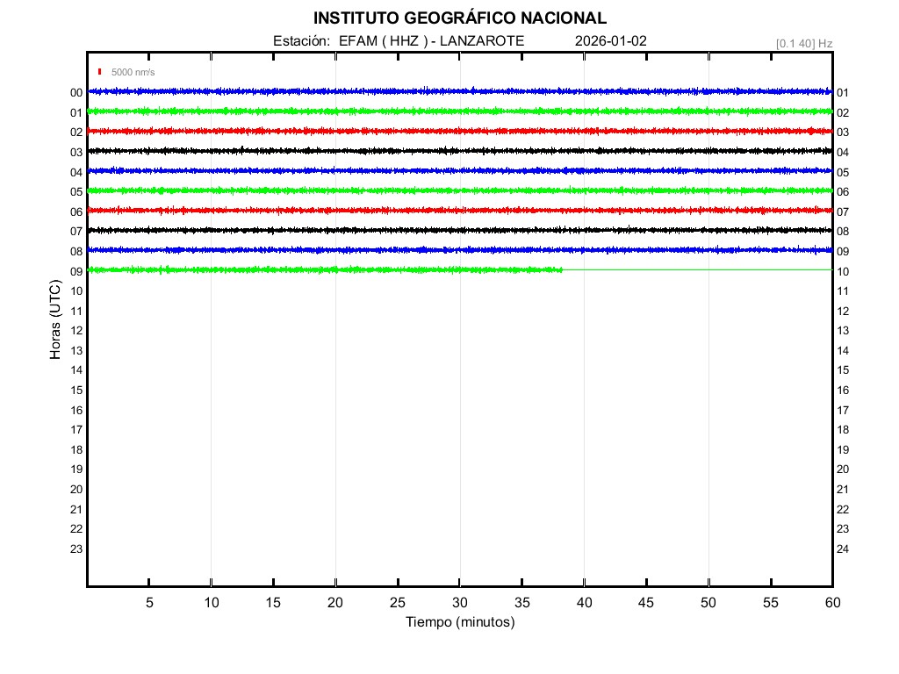This screenshot has width=899, height=674.
Task: Click the 45 minute tick label
Action: [x=645, y=603]
